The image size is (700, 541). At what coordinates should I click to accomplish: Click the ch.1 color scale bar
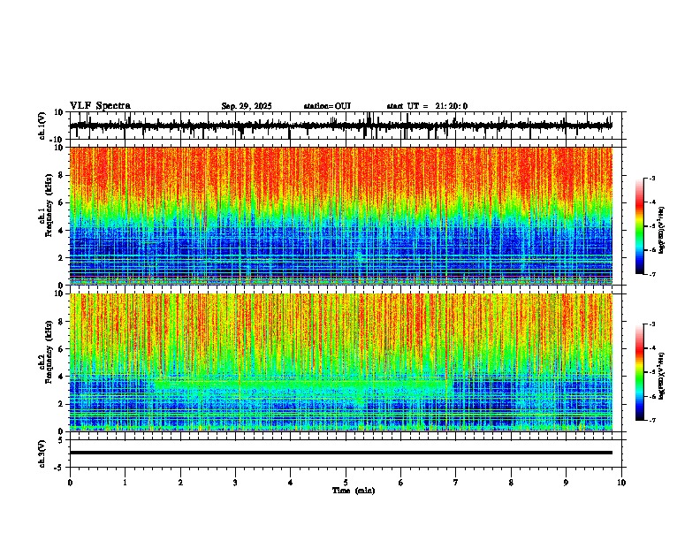click(640, 226)
